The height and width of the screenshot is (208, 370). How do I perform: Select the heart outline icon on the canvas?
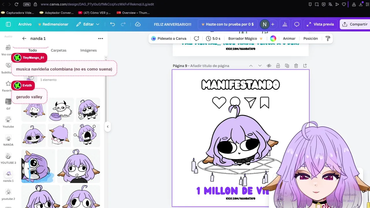[219, 103]
